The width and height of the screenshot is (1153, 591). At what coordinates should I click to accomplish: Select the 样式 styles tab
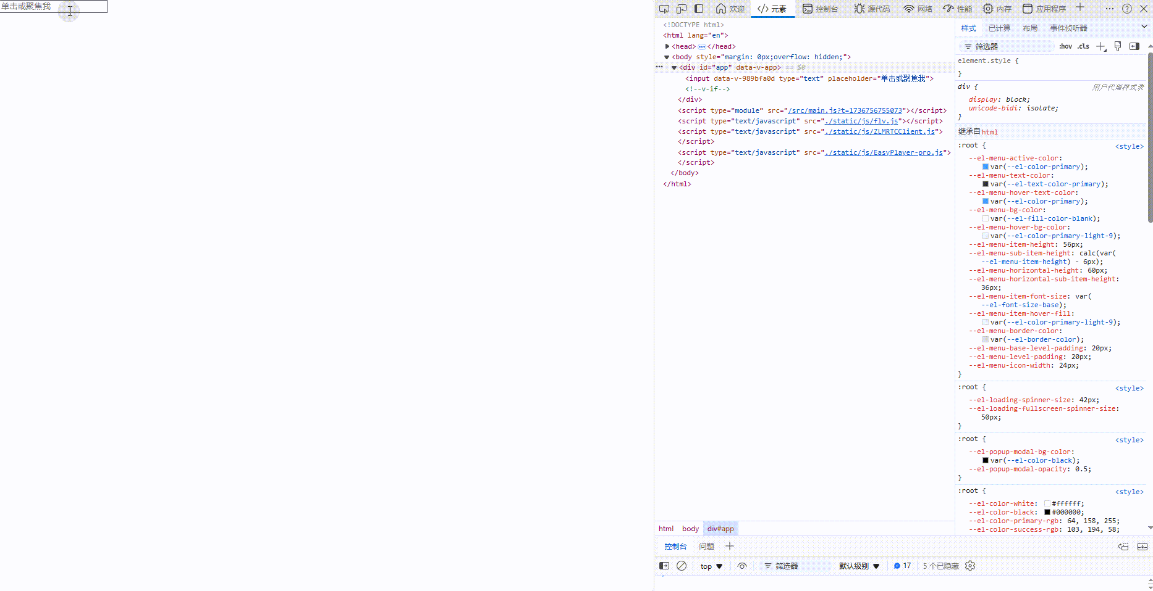(968, 28)
